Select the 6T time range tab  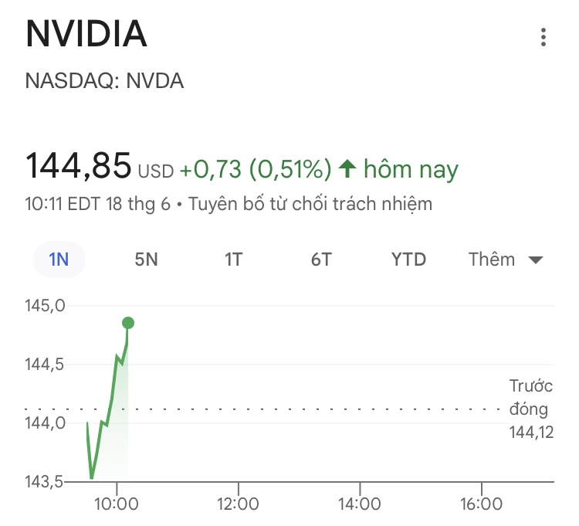pos(321,260)
